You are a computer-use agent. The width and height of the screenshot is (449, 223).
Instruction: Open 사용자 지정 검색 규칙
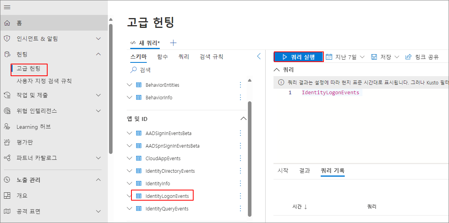click(44, 81)
